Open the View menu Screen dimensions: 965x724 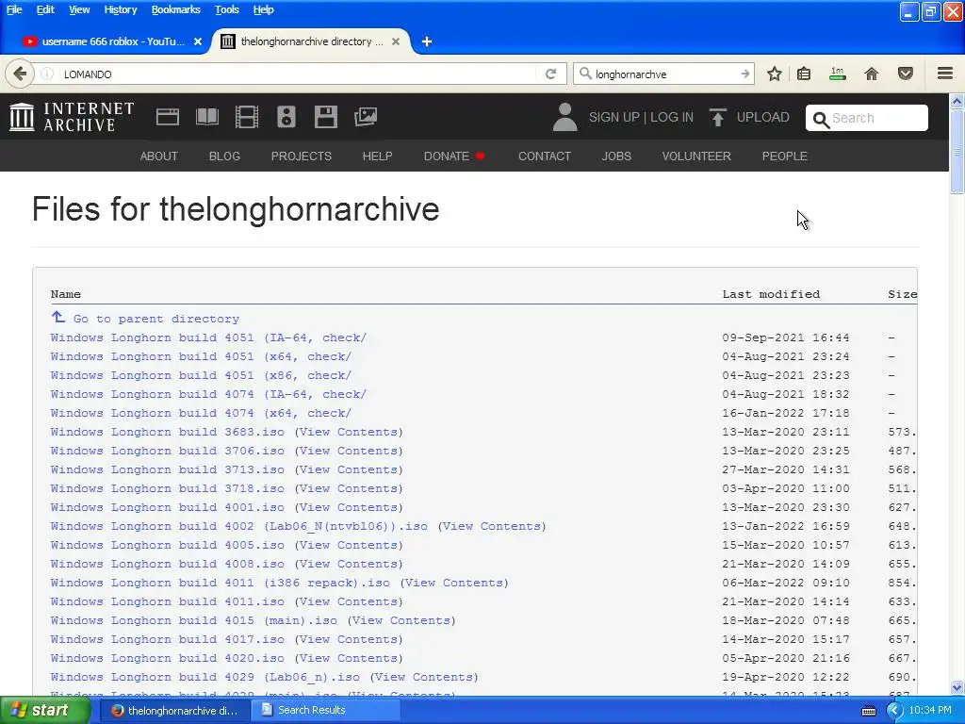(79, 9)
